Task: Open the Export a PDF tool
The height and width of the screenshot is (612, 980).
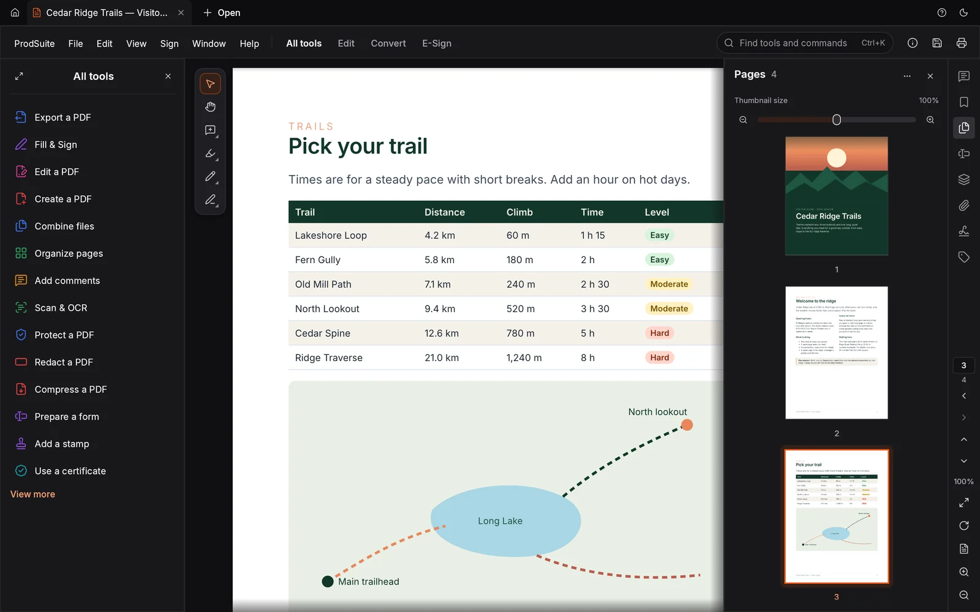Action: 93,118
